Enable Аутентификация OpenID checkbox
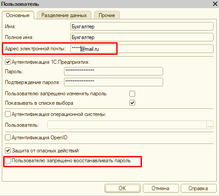This screenshot has width=219, height=196. [x=8, y=137]
